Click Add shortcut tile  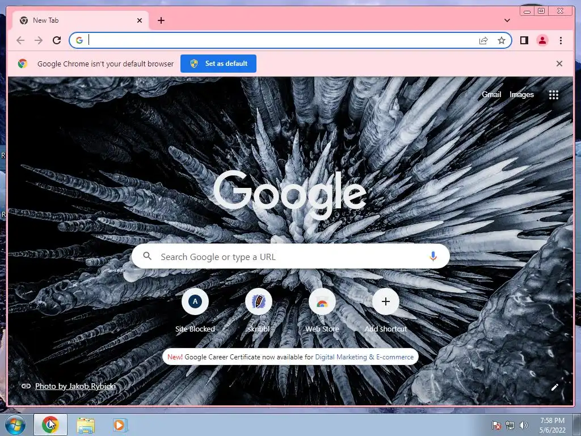tap(386, 311)
